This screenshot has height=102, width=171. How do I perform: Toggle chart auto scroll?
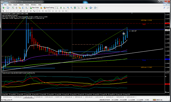79,8
